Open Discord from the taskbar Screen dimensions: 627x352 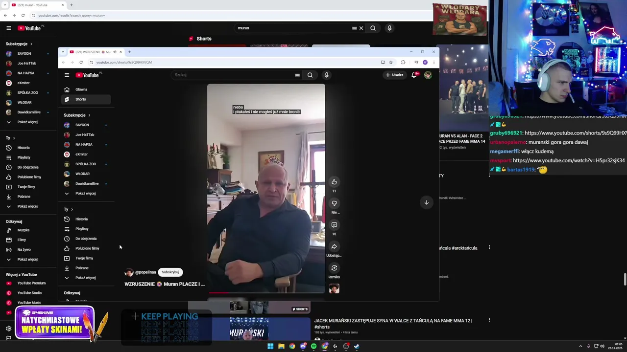click(303, 346)
